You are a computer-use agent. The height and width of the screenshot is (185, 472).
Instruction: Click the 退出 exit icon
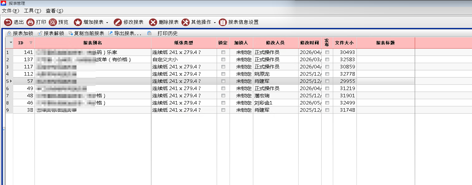point(8,22)
